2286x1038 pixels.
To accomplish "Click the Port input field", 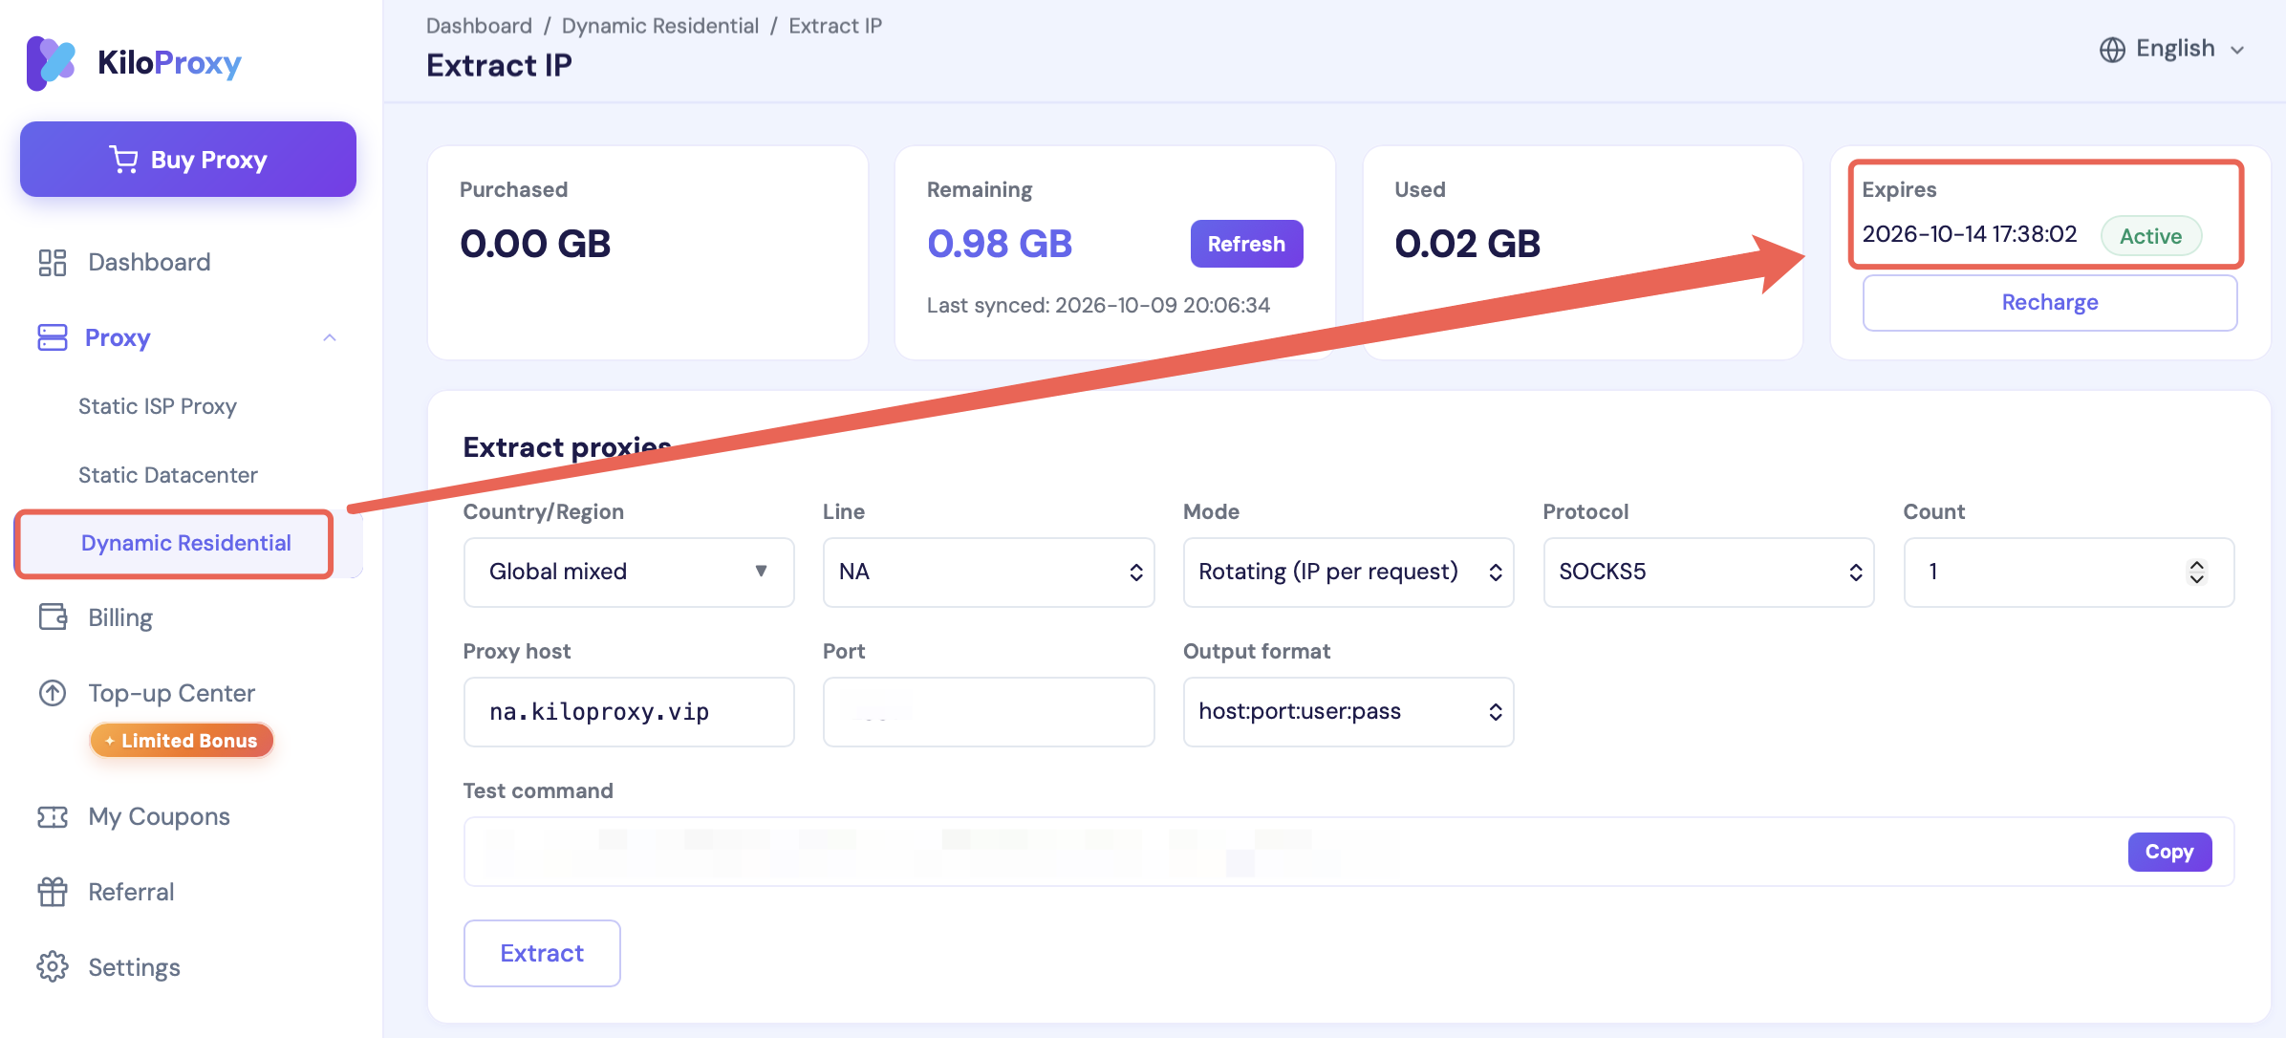I will coord(988,711).
